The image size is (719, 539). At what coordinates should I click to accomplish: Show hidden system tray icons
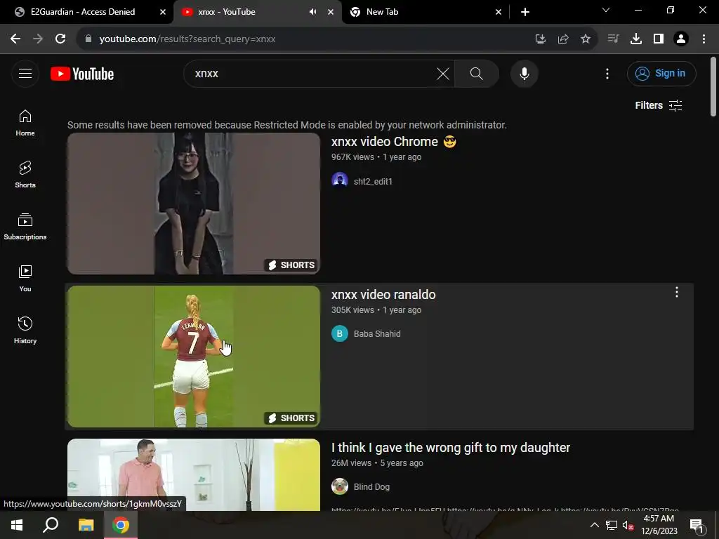point(594,525)
